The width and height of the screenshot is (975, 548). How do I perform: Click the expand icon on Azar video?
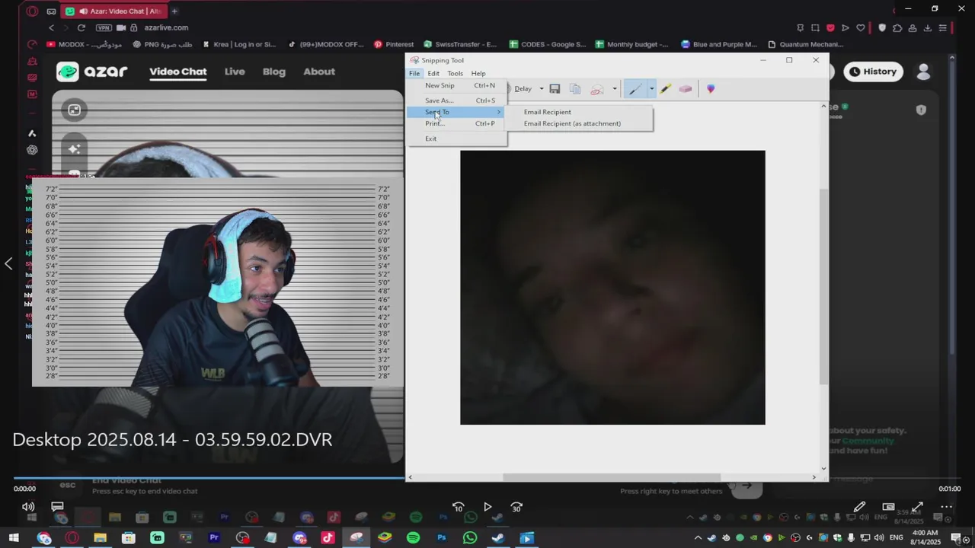tap(74, 110)
